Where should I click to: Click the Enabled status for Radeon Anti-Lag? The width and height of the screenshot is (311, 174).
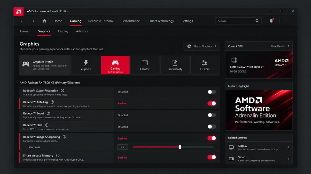tap(122, 104)
